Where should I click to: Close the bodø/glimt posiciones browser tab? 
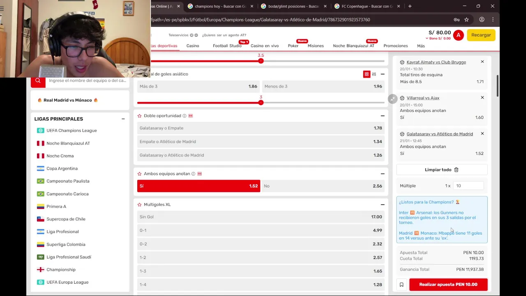(325, 6)
